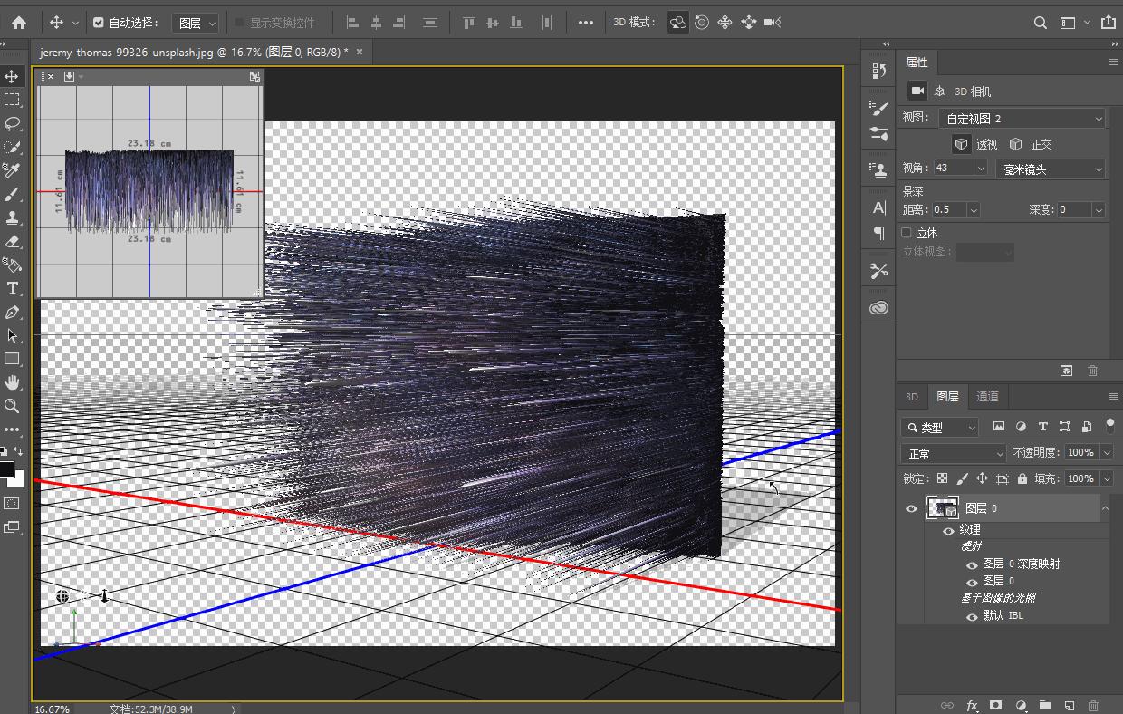Select the Brush tool
Viewport: 1123px width, 714px height.
pyautogui.click(x=12, y=194)
